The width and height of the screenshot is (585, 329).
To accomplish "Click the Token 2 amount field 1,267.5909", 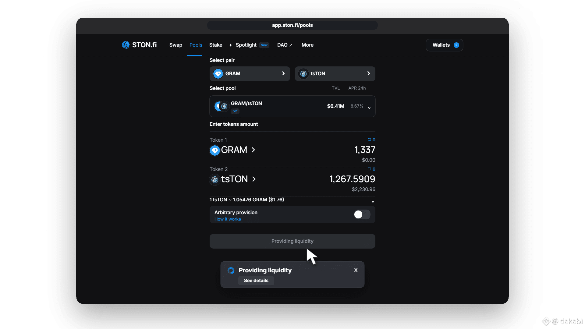I will (352, 179).
